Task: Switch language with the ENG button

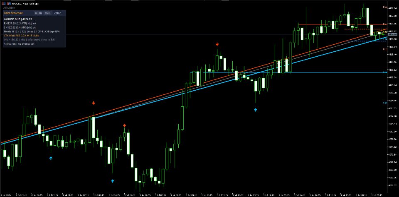Action: [47, 13]
